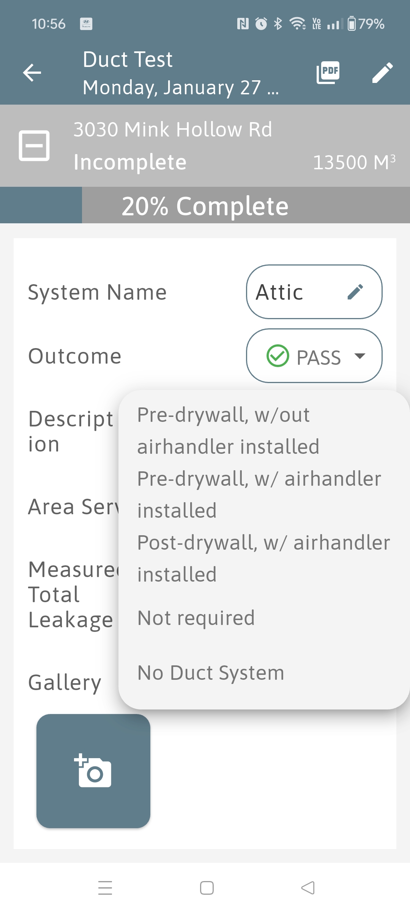Tap the pencil icon in Attic field

point(355,292)
